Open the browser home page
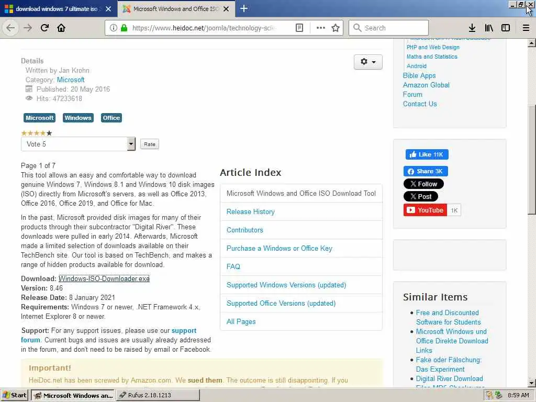536x402 pixels. 61,28
